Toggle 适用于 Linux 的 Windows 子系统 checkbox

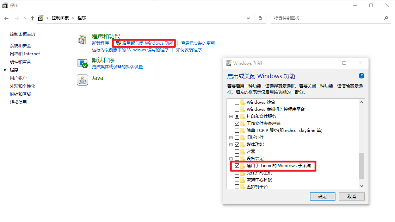tap(237, 166)
